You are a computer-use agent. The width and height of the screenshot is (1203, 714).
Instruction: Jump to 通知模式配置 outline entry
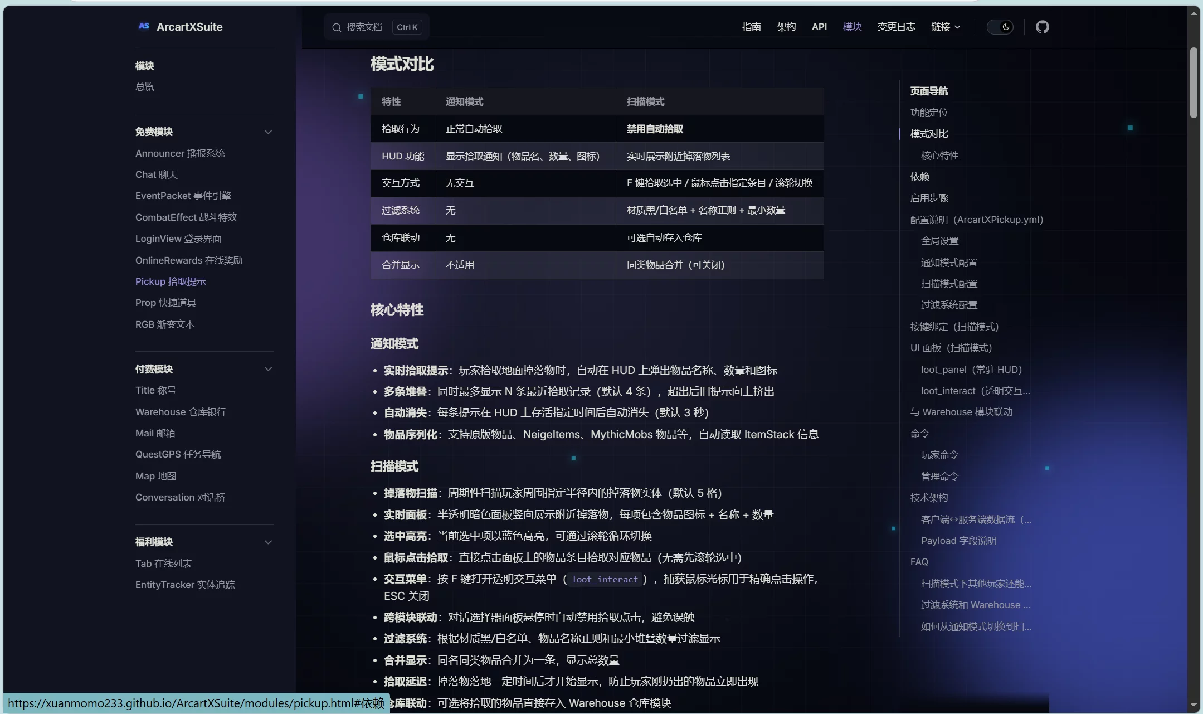[x=949, y=263]
